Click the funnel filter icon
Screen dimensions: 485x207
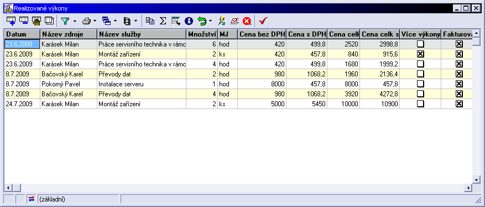point(65,21)
